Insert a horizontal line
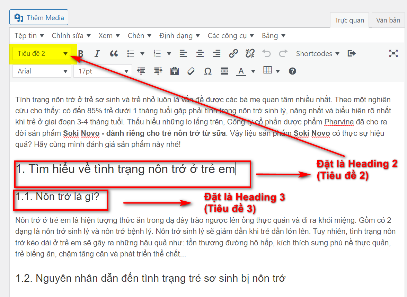The image size is (407, 297). coord(224,71)
